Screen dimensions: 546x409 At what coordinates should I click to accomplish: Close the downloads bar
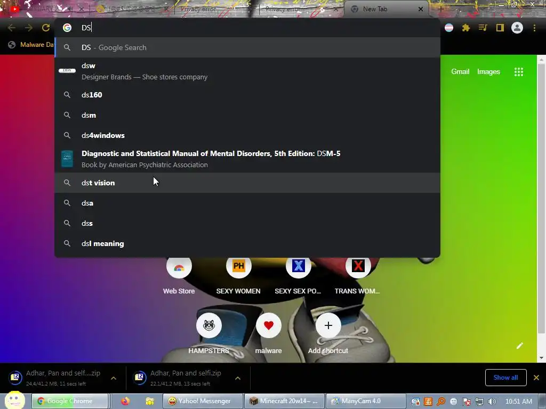click(536, 378)
